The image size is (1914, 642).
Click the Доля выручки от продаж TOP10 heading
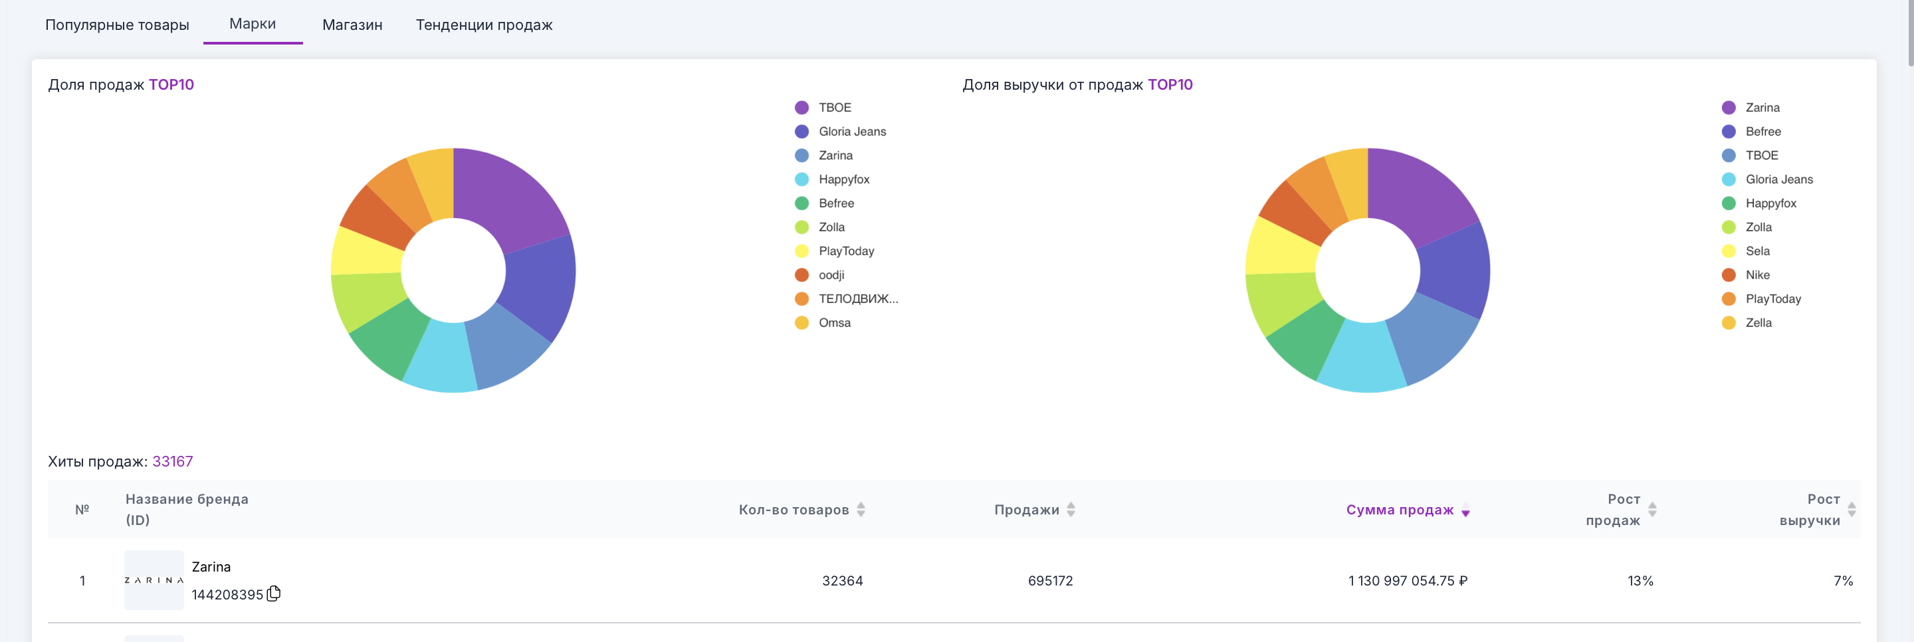(1077, 84)
